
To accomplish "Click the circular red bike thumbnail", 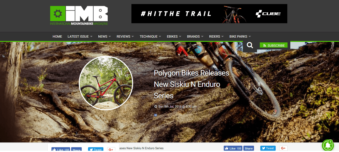I will [x=106, y=83].
